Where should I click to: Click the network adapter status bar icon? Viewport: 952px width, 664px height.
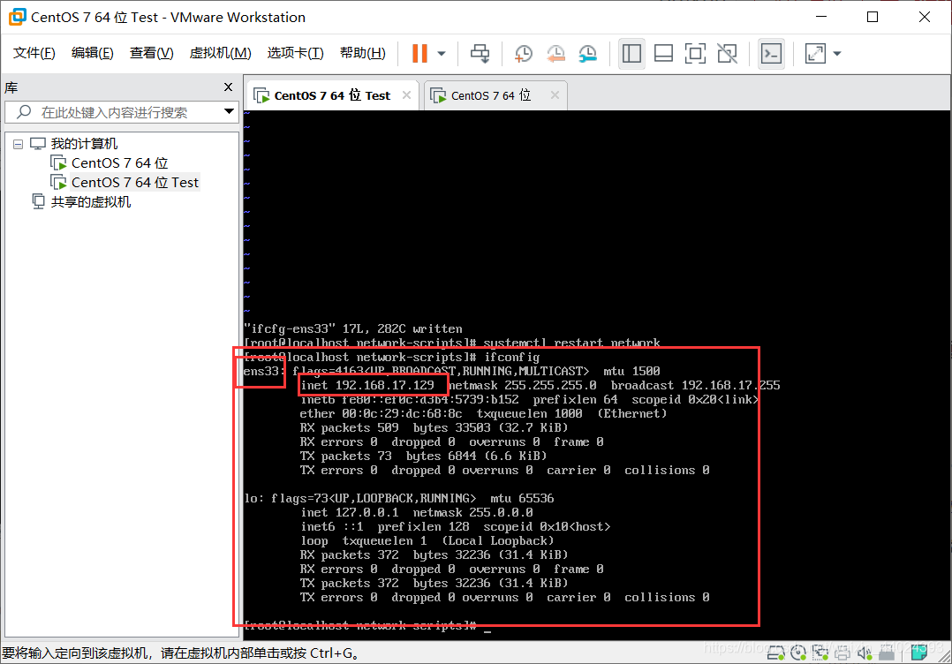pyautogui.click(x=820, y=653)
